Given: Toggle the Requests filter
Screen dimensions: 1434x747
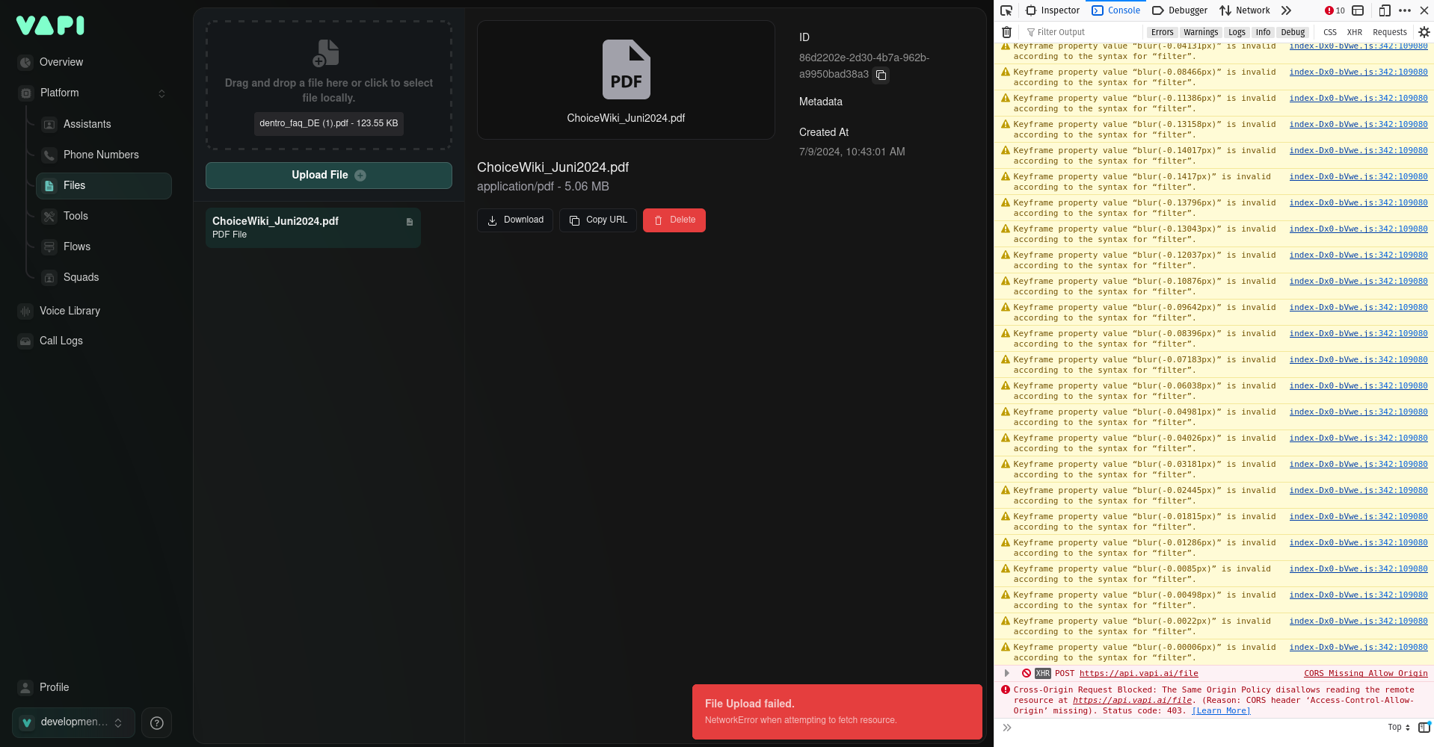Looking at the screenshot, I should [1390, 32].
